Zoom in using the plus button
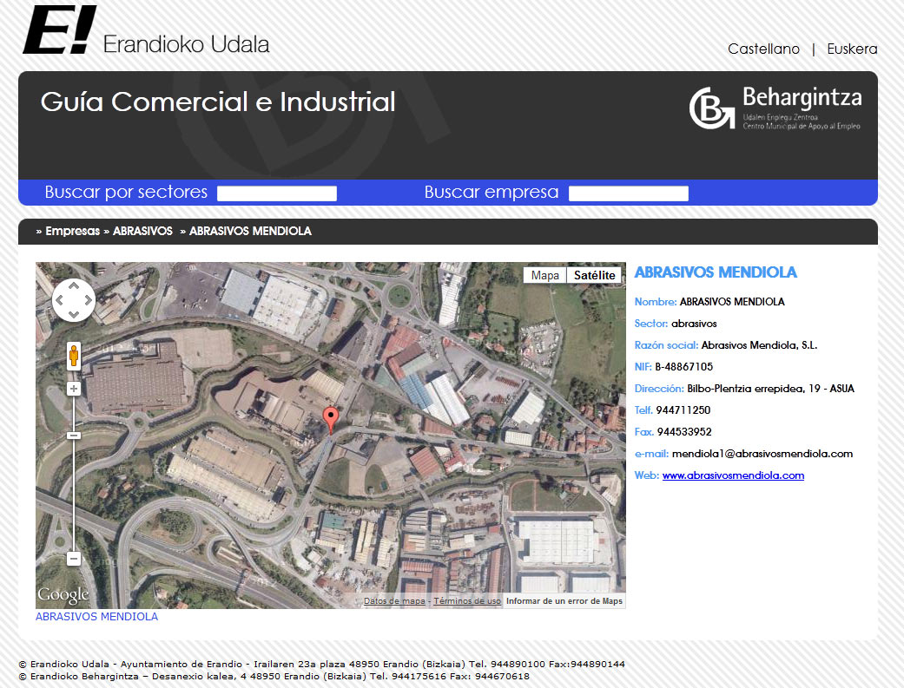Viewport: 904px width, 688px height. pos(74,389)
